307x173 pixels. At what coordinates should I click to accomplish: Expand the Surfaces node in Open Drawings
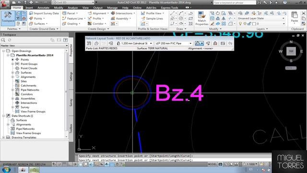coord(12,73)
